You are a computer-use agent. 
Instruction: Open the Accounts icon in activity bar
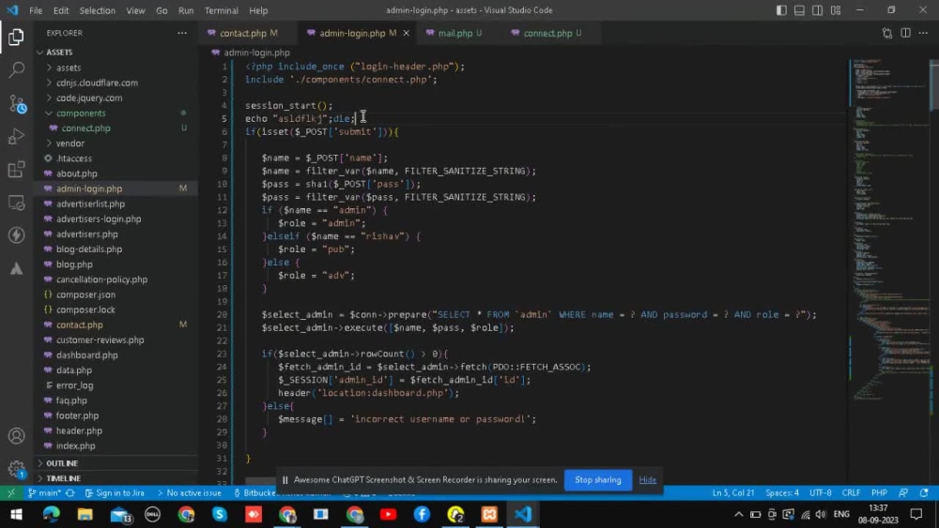coord(16,436)
